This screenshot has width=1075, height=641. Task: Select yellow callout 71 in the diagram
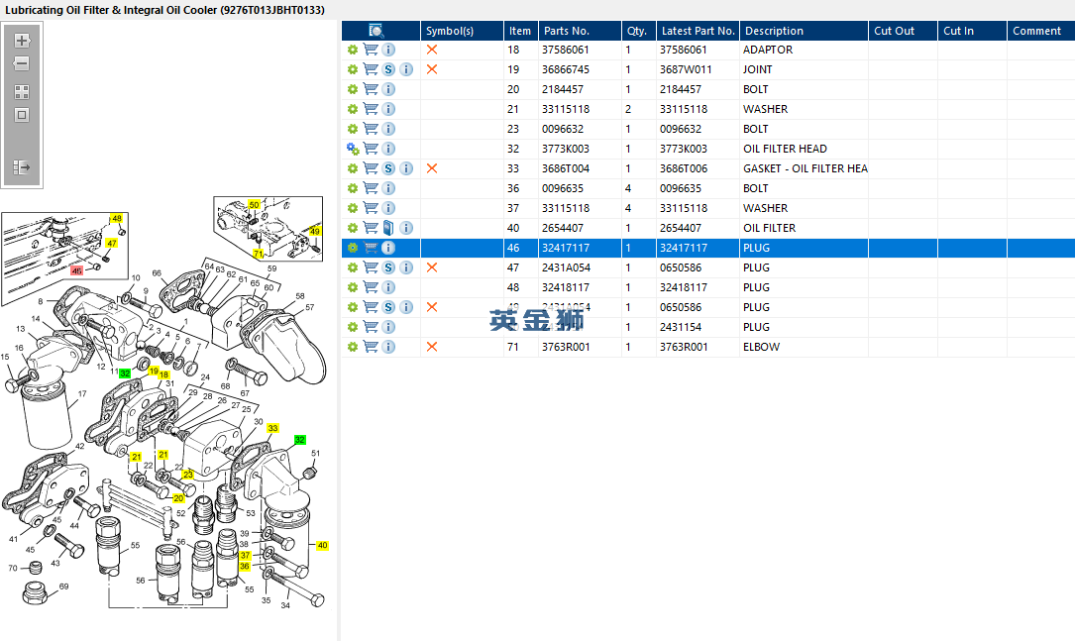tap(258, 254)
